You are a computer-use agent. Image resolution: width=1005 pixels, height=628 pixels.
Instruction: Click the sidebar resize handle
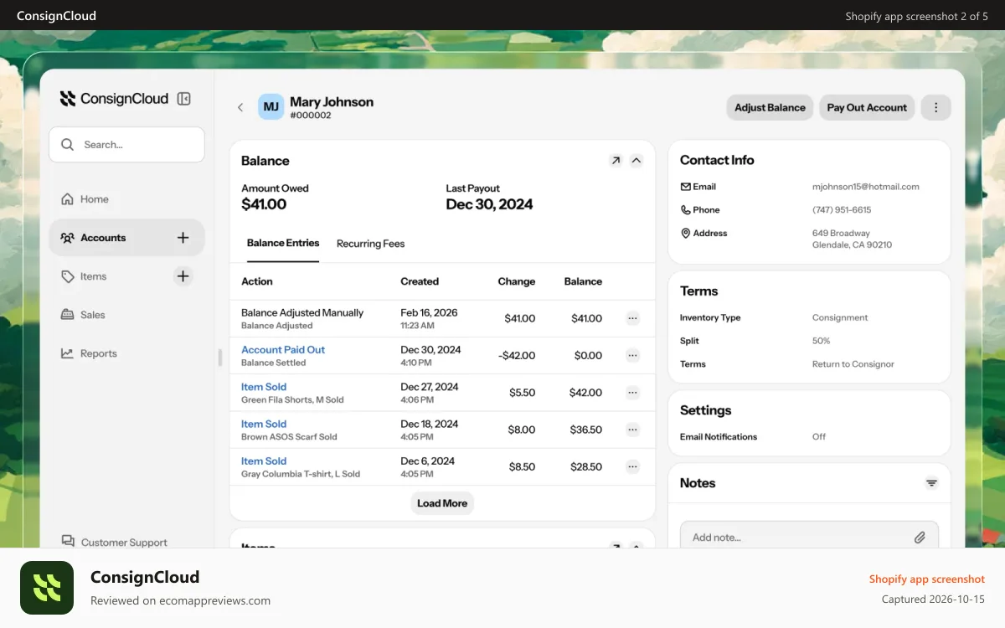tap(220, 358)
